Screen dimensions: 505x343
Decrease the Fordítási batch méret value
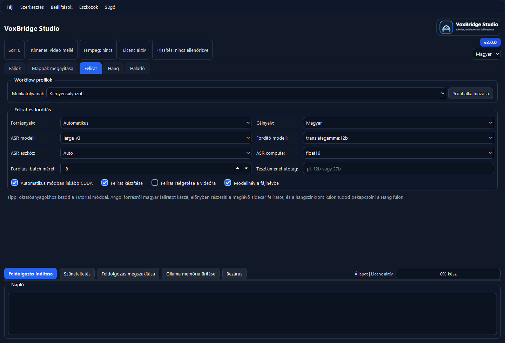246,168
